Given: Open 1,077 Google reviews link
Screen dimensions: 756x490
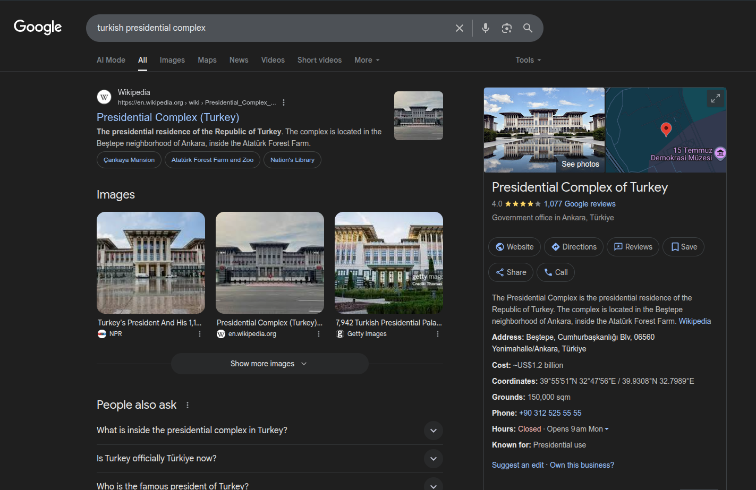Looking at the screenshot, I should (x=580, y=204).
